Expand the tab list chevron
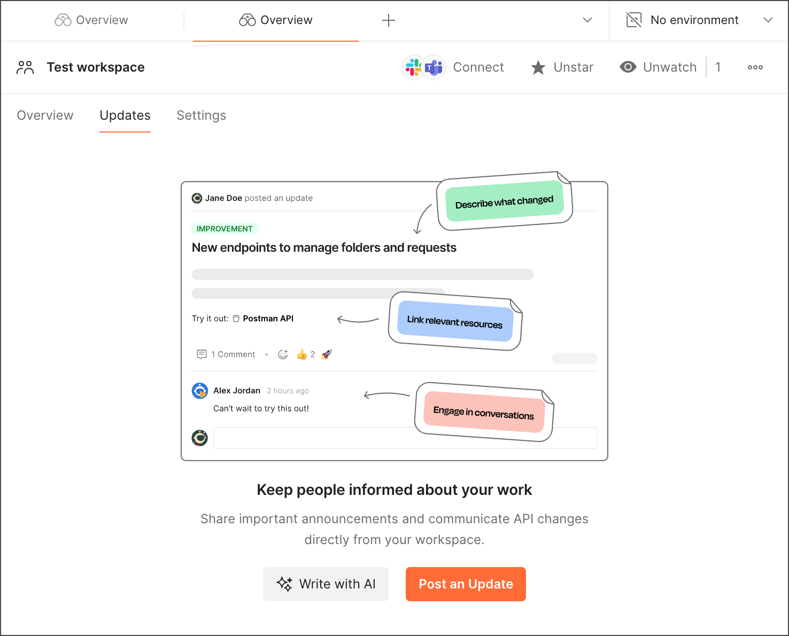This screenshot has width=789, height=636. [587, 20]
